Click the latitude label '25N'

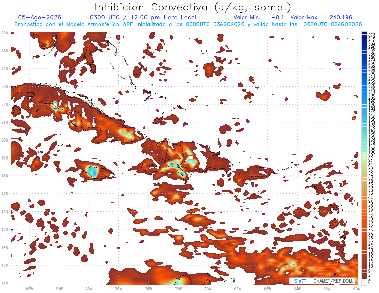(4, 51)
